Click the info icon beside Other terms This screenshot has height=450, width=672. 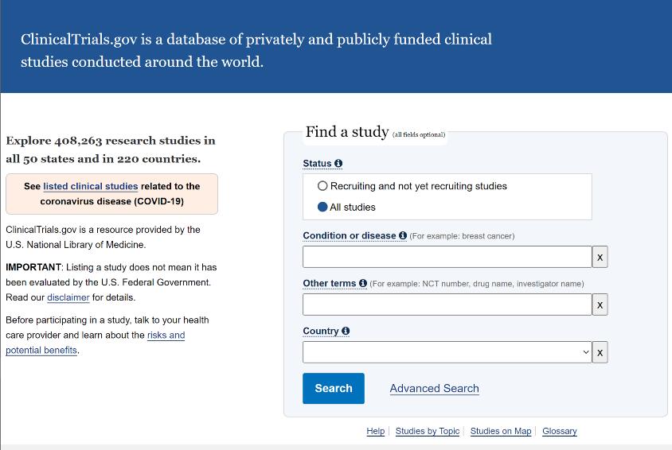363,283
